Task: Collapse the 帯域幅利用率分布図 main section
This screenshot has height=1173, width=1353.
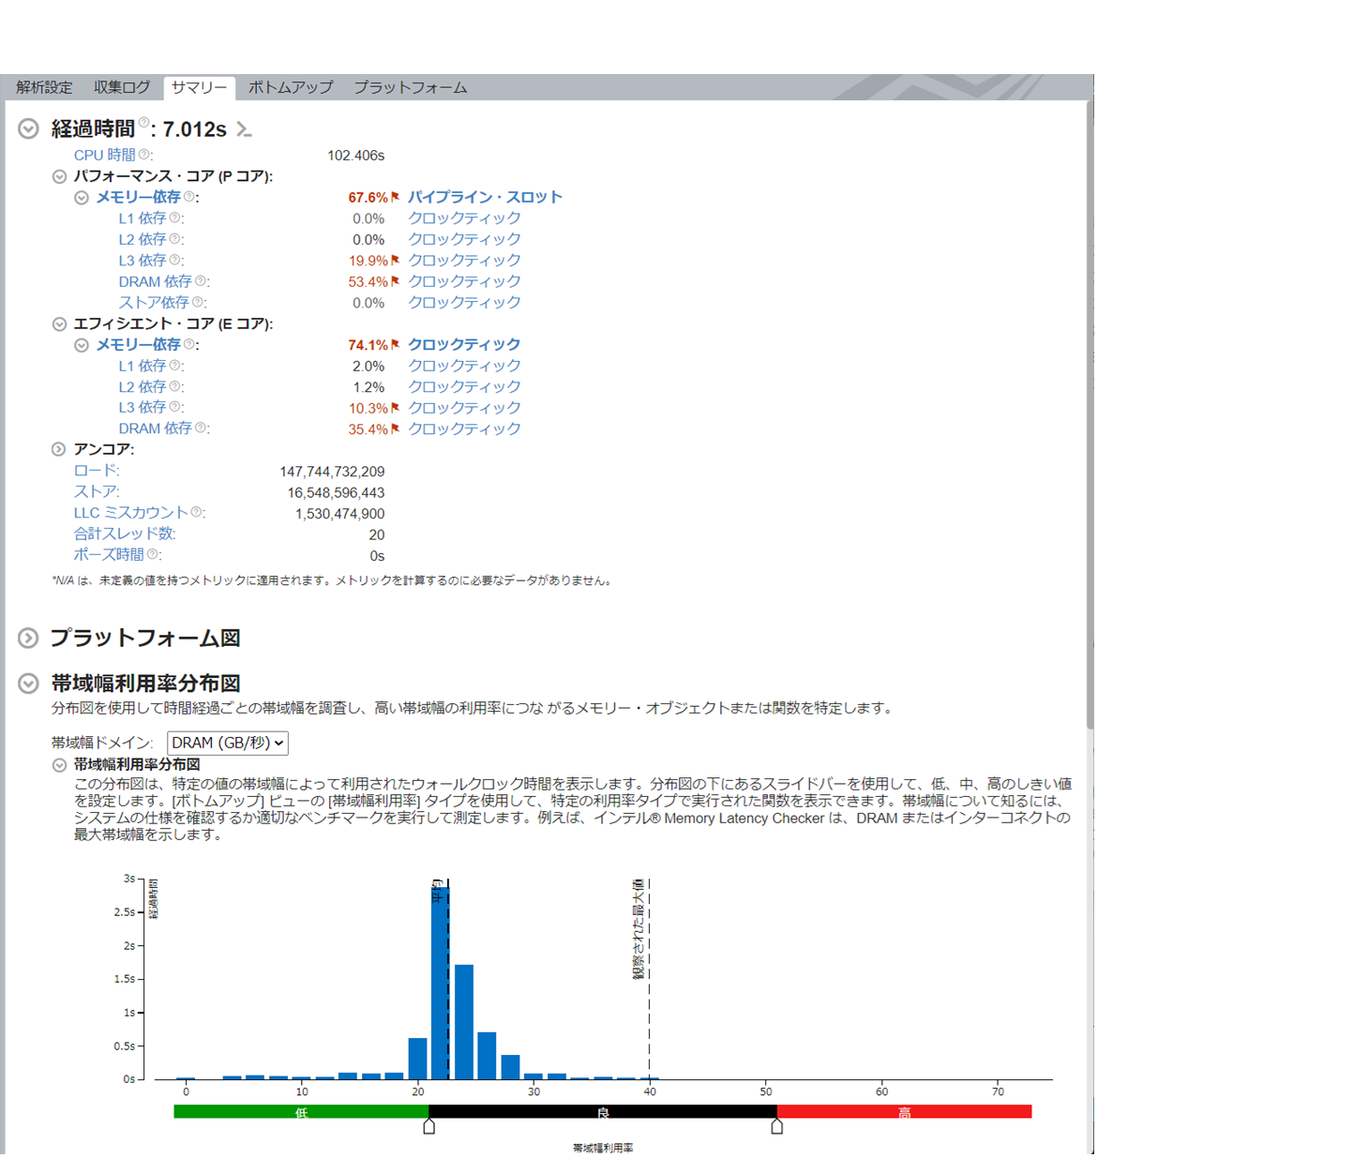Action: (29, 684)
